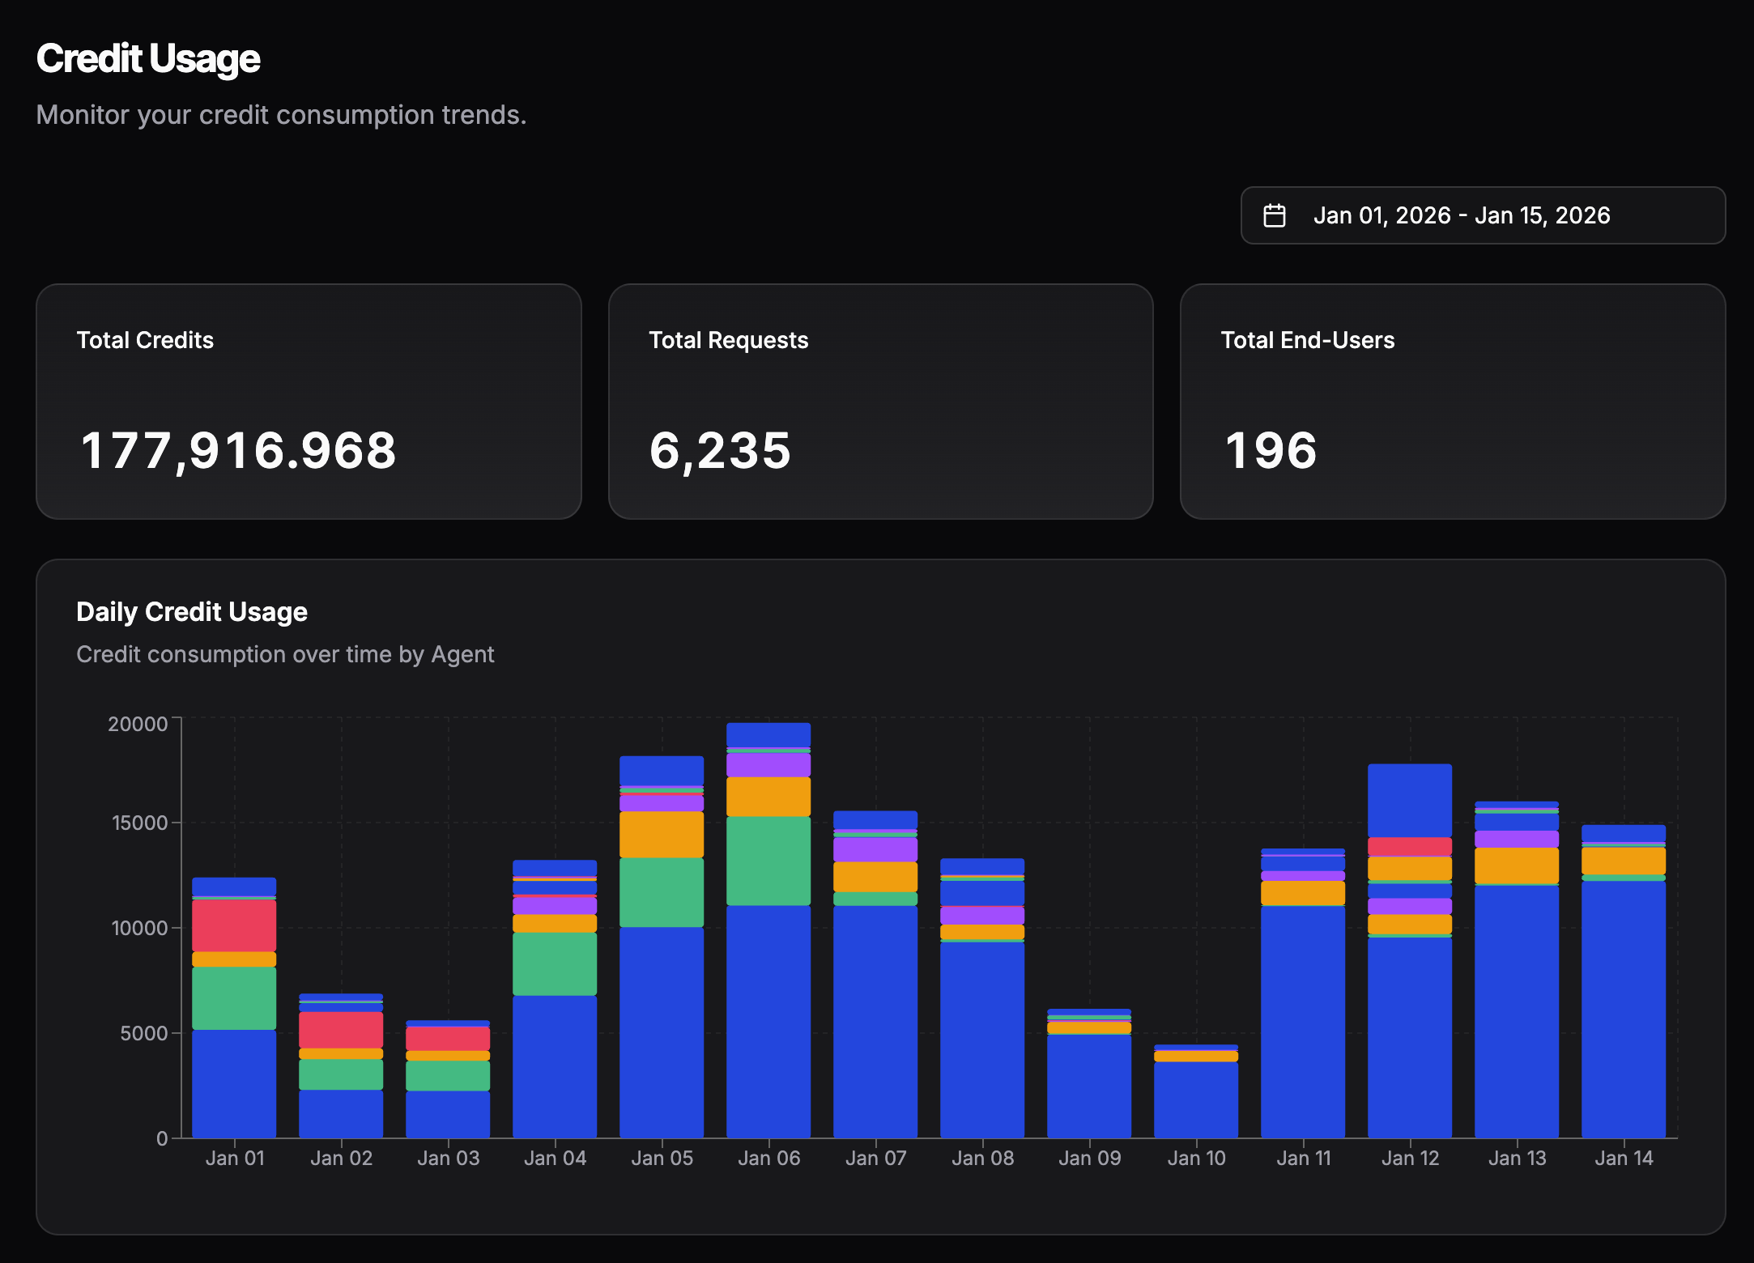Click the Credit Usage page title
Viewport: 1754px width, 1263px height.
(148, 57)
